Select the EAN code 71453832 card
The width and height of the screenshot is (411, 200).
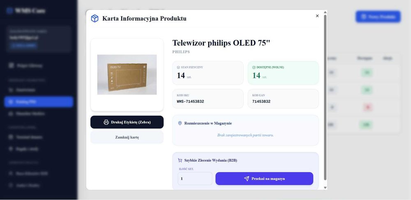click(x=283, y=99)
